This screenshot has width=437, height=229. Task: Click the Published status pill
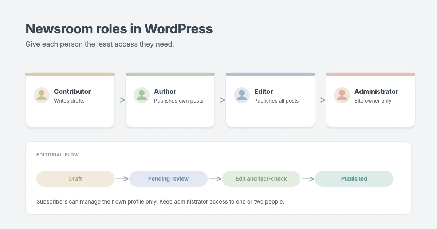pos(354,179)
